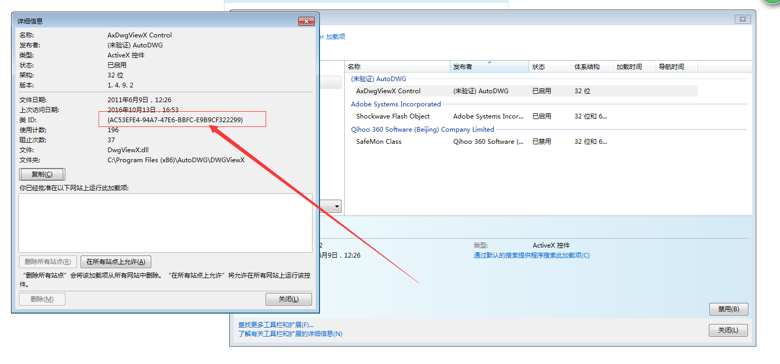Click 已启用 status of Shockwave Flash Object

coord(542,116)
